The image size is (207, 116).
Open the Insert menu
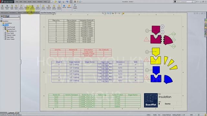[x=29, y=2]
